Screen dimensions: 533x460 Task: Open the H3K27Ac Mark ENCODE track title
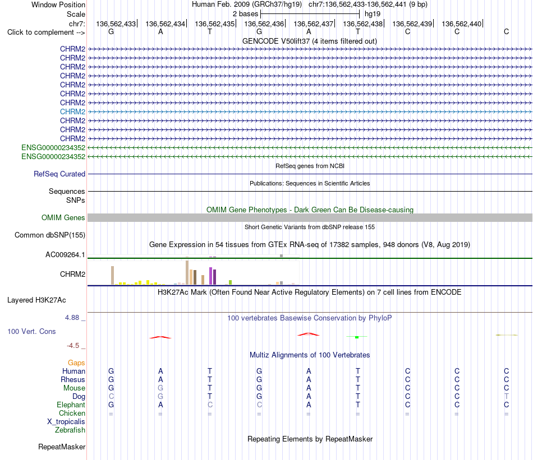309,292
